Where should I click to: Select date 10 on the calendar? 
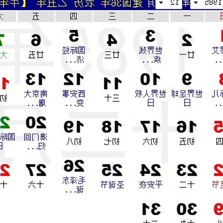click(x=150, y=79)
